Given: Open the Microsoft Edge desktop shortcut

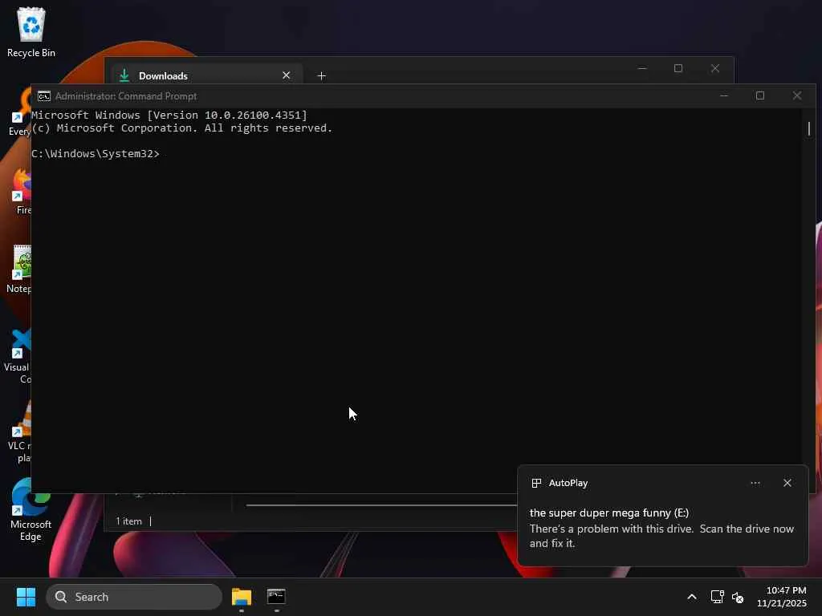Looking at the screenshot, I should [x=31, y=509].
